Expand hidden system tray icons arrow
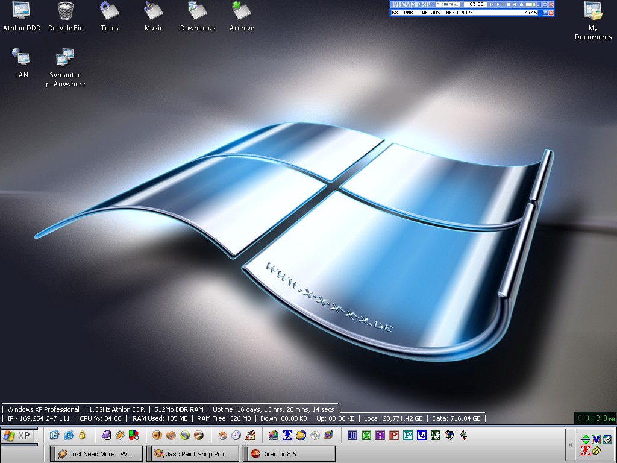617x463 pixels. coord(570,445)
